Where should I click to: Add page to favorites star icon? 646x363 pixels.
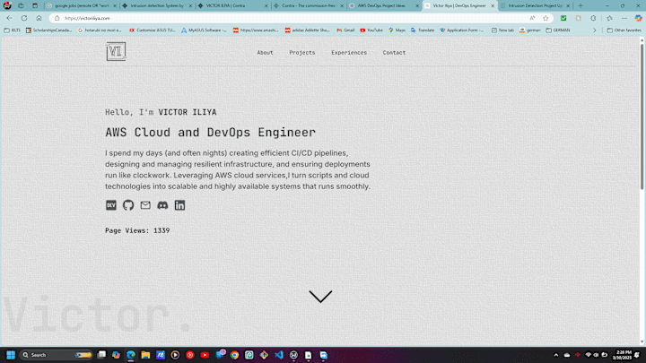click(x=546, y=18)
